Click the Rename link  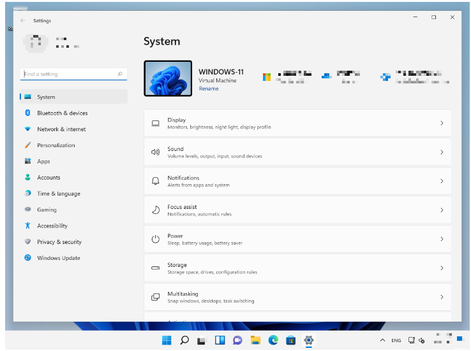coord(209,89)
